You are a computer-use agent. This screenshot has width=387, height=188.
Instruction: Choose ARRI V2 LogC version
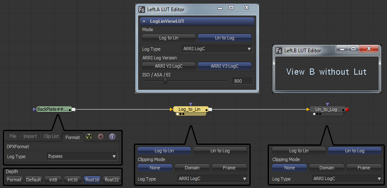tap(169, 66)
